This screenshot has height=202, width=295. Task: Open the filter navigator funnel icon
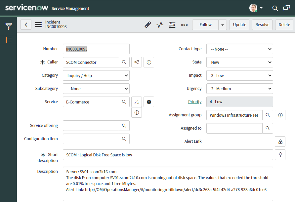[x=9, y=26]
